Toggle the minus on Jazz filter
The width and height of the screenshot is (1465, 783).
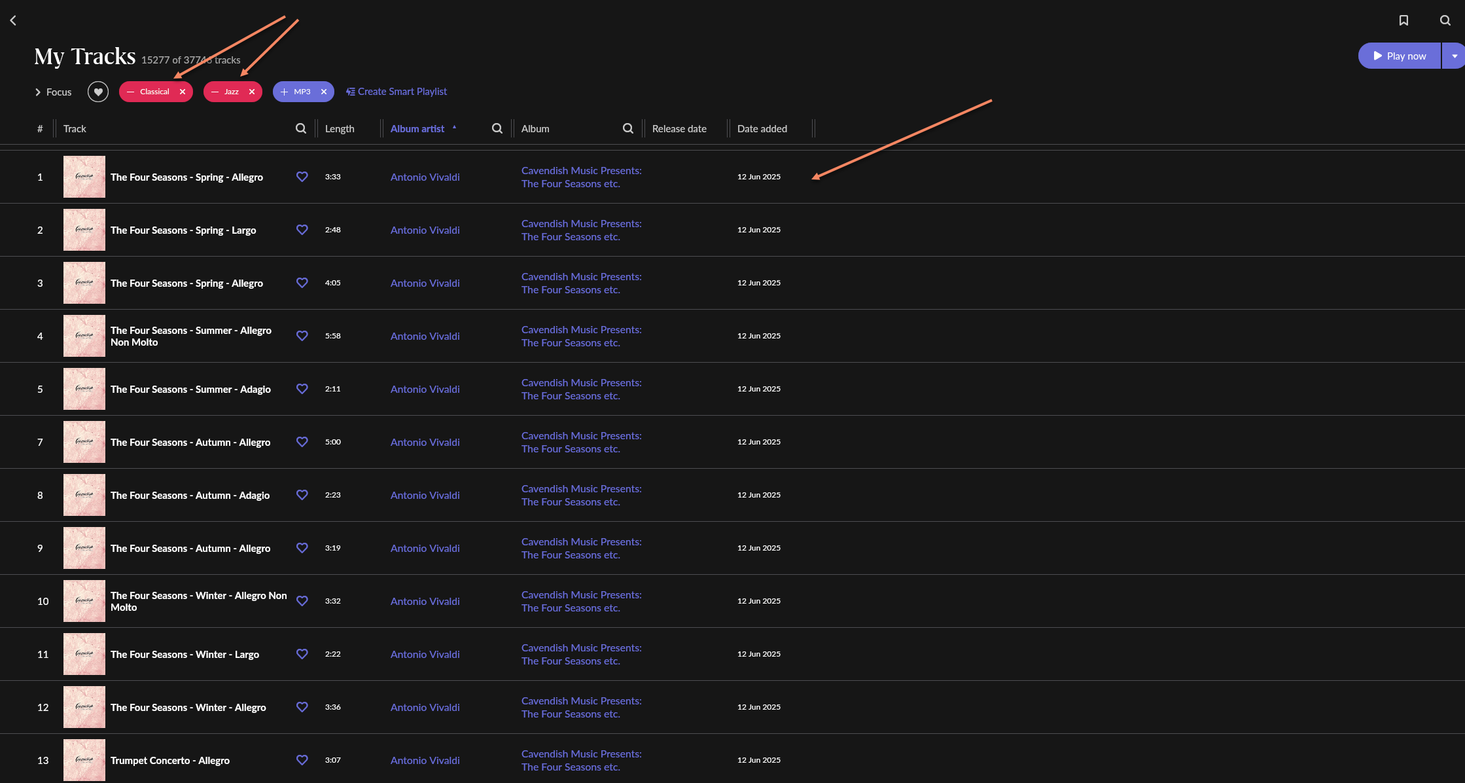click(215, 92)
